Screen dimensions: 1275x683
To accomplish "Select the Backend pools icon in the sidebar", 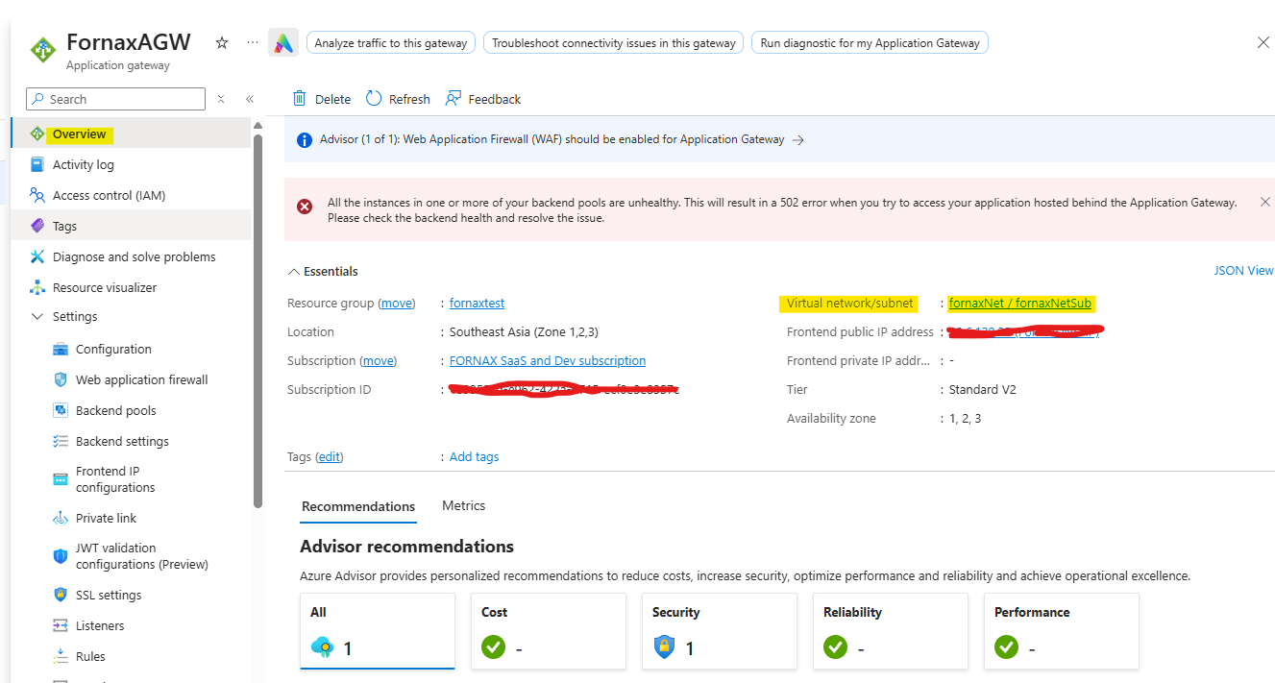I will (61, 410).
